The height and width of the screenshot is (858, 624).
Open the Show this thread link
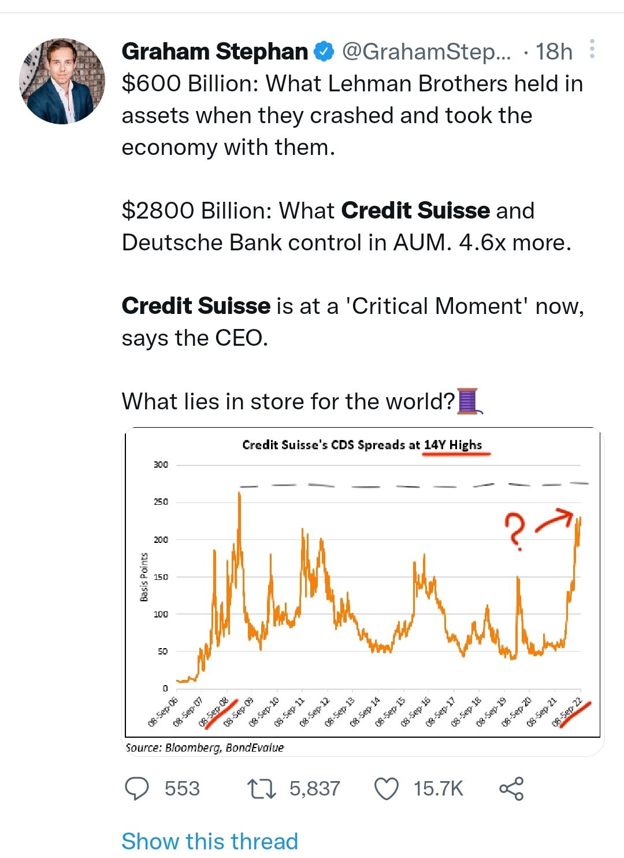coord(210,841)
